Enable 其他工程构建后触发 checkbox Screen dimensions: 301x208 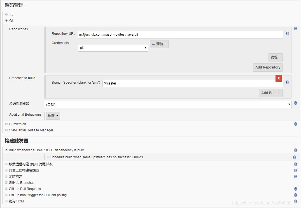click(6, 170)
